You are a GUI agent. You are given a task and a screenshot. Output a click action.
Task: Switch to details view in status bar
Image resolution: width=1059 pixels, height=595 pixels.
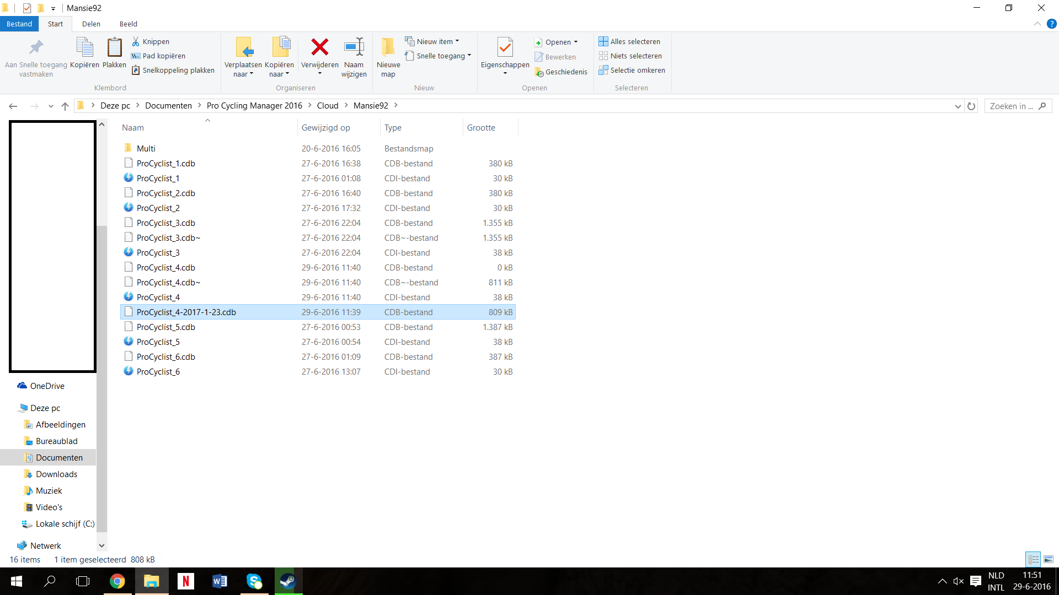pyautogui.click(x=1033, y=559)
